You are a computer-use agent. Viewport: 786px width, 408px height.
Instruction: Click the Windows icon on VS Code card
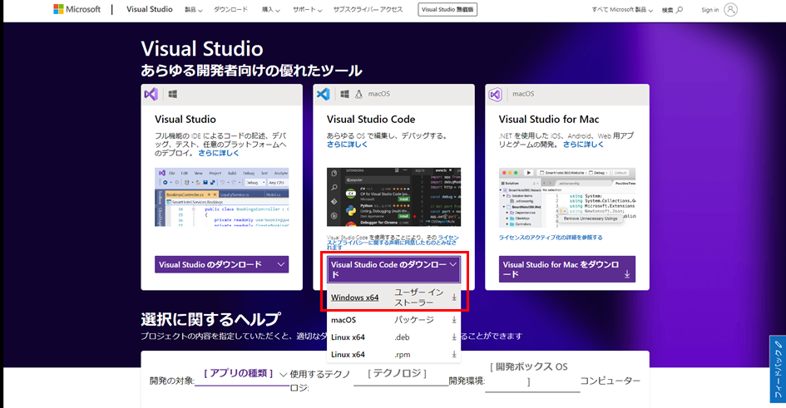[344, 94]
